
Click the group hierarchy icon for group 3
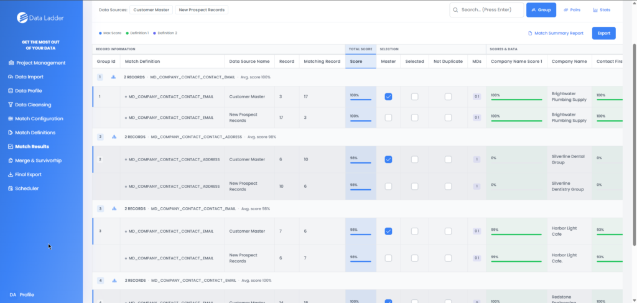pos(114,209)
